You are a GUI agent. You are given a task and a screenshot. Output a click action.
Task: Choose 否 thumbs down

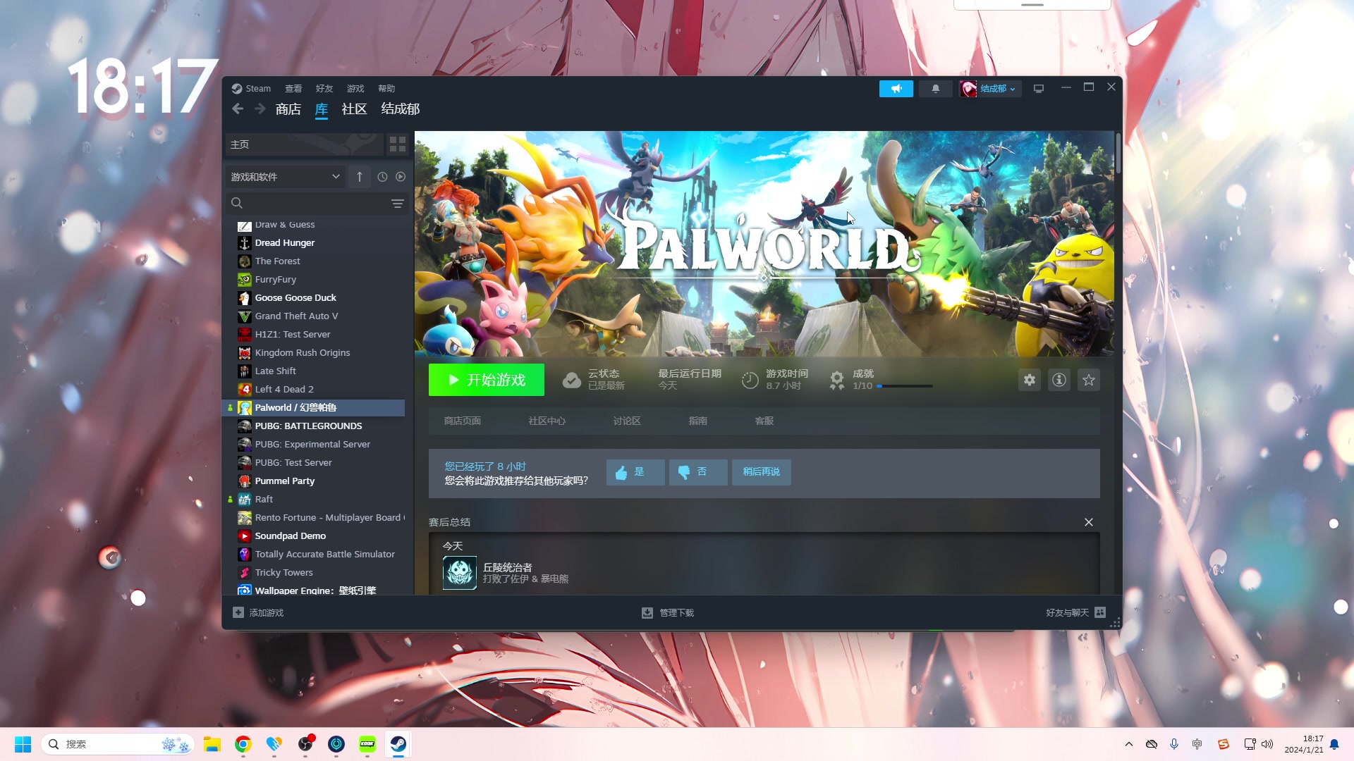(698, 472)
